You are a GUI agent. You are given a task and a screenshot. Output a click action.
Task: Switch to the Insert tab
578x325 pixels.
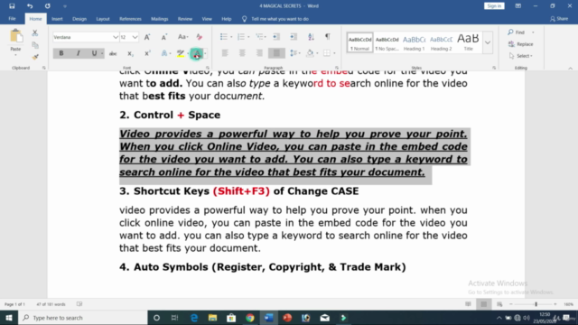pos(57,19)
